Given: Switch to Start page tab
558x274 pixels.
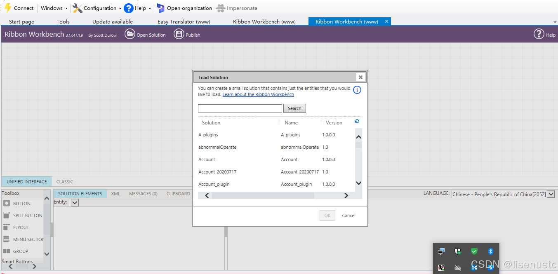Looking at the screenshot, I should (x=21, y=22).
